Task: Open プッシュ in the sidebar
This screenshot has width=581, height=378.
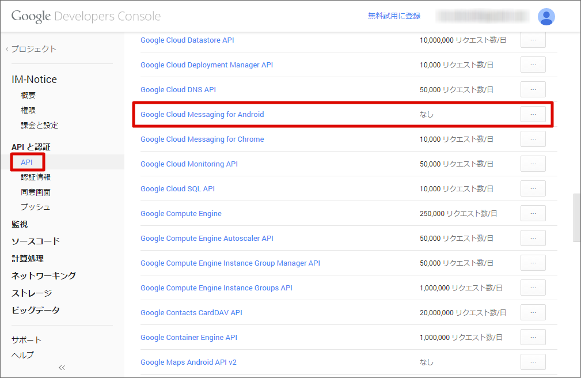Action: click(x=35, y=207)
